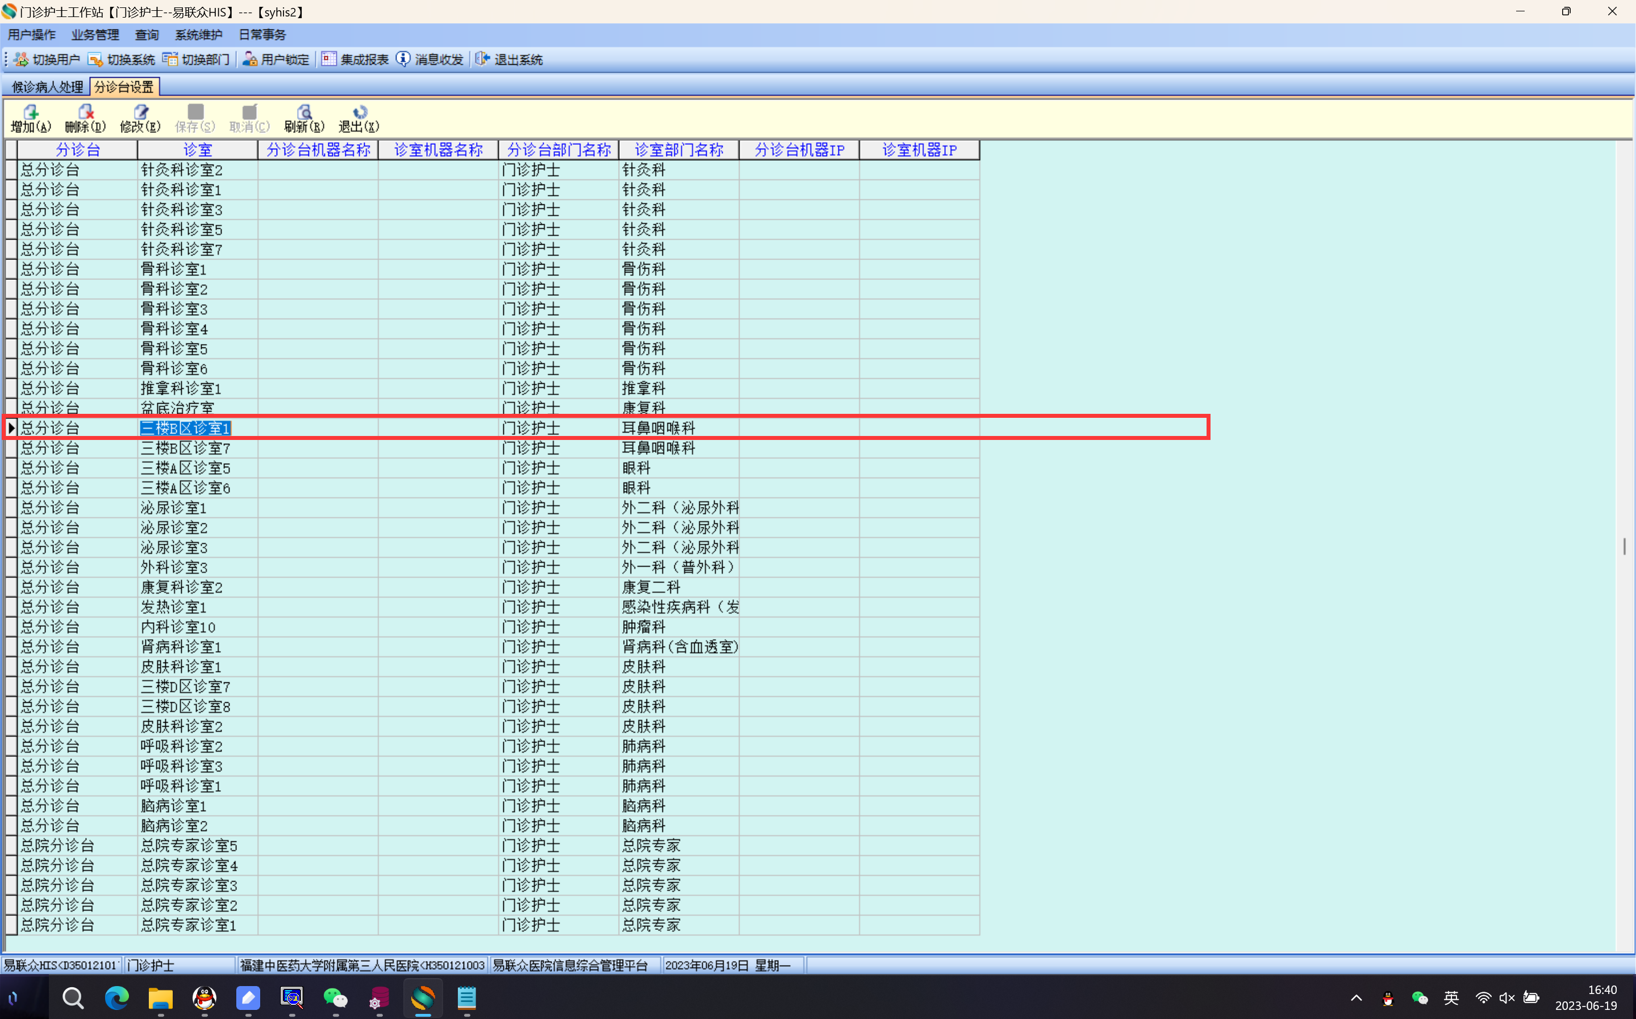The image size is (1636, 1019).
Task: Click 用户锁定 lock user button
Action: click(276, 60)
